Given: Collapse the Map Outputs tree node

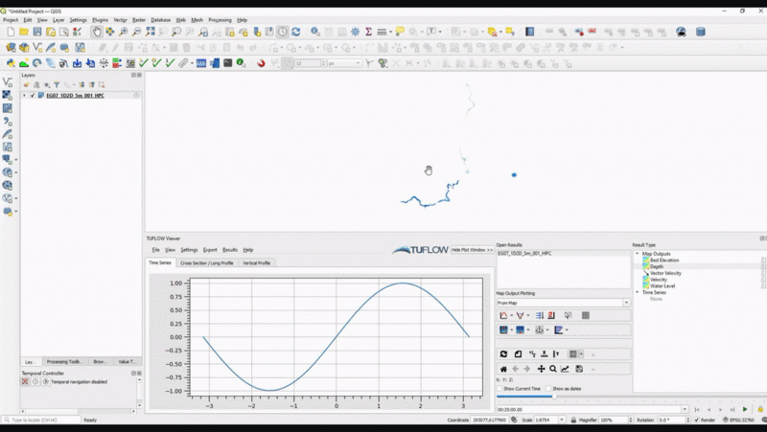Looking at the screenshot, I should point(637,254).
